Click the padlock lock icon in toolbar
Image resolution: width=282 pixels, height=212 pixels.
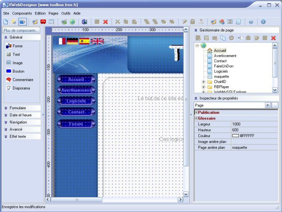pos(192,22)
